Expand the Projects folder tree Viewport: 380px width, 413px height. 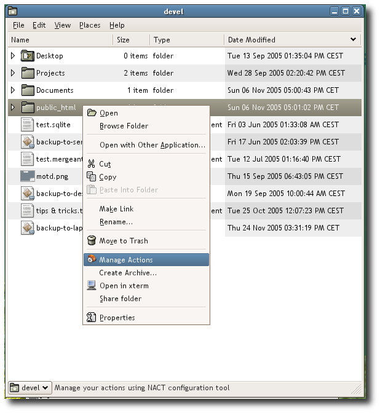(x=13, y=73)
